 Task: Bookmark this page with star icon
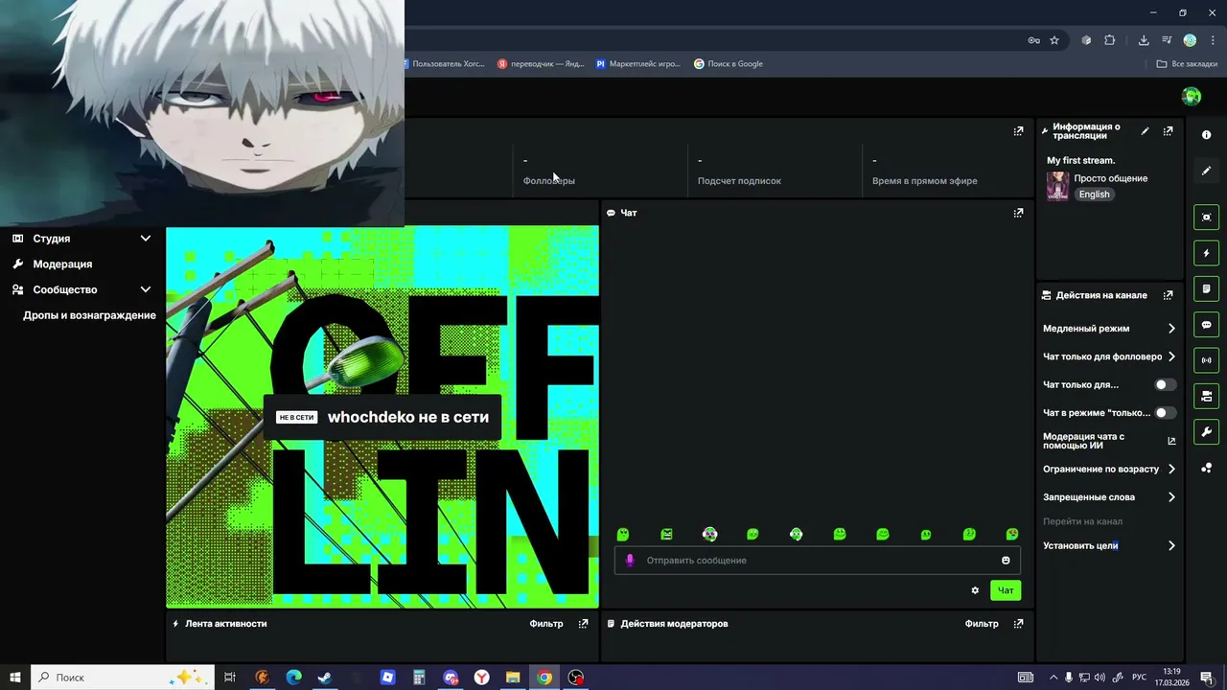coord(1054,40)
